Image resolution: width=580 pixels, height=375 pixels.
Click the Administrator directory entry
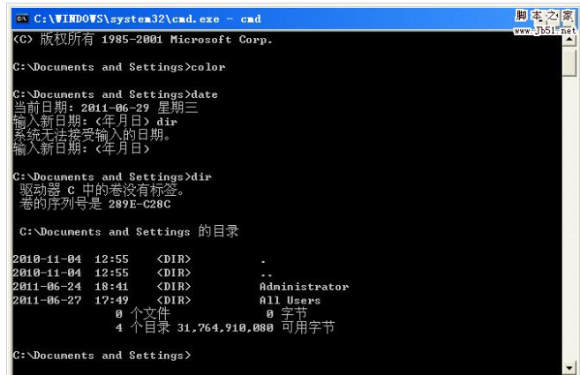(x=304, y=287)
